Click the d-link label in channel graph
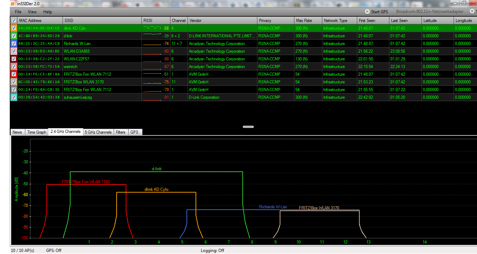477x254 pixels. 156,169
